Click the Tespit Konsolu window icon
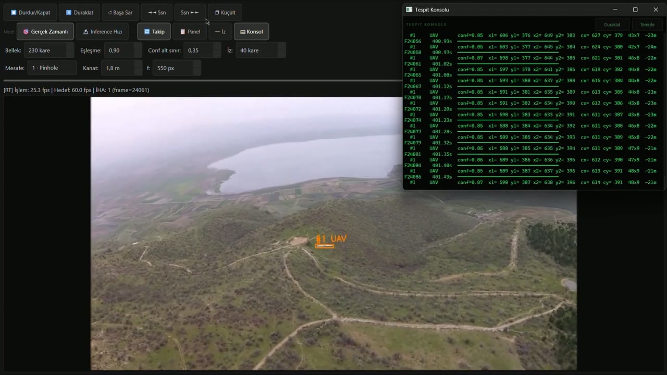 point(409,9)
